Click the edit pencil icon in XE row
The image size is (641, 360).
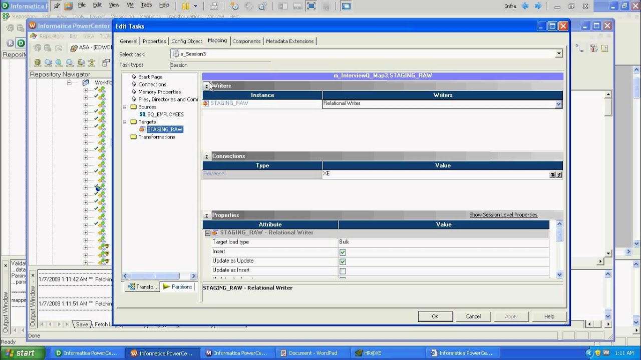pyautogui.click(x=559, y=174)
